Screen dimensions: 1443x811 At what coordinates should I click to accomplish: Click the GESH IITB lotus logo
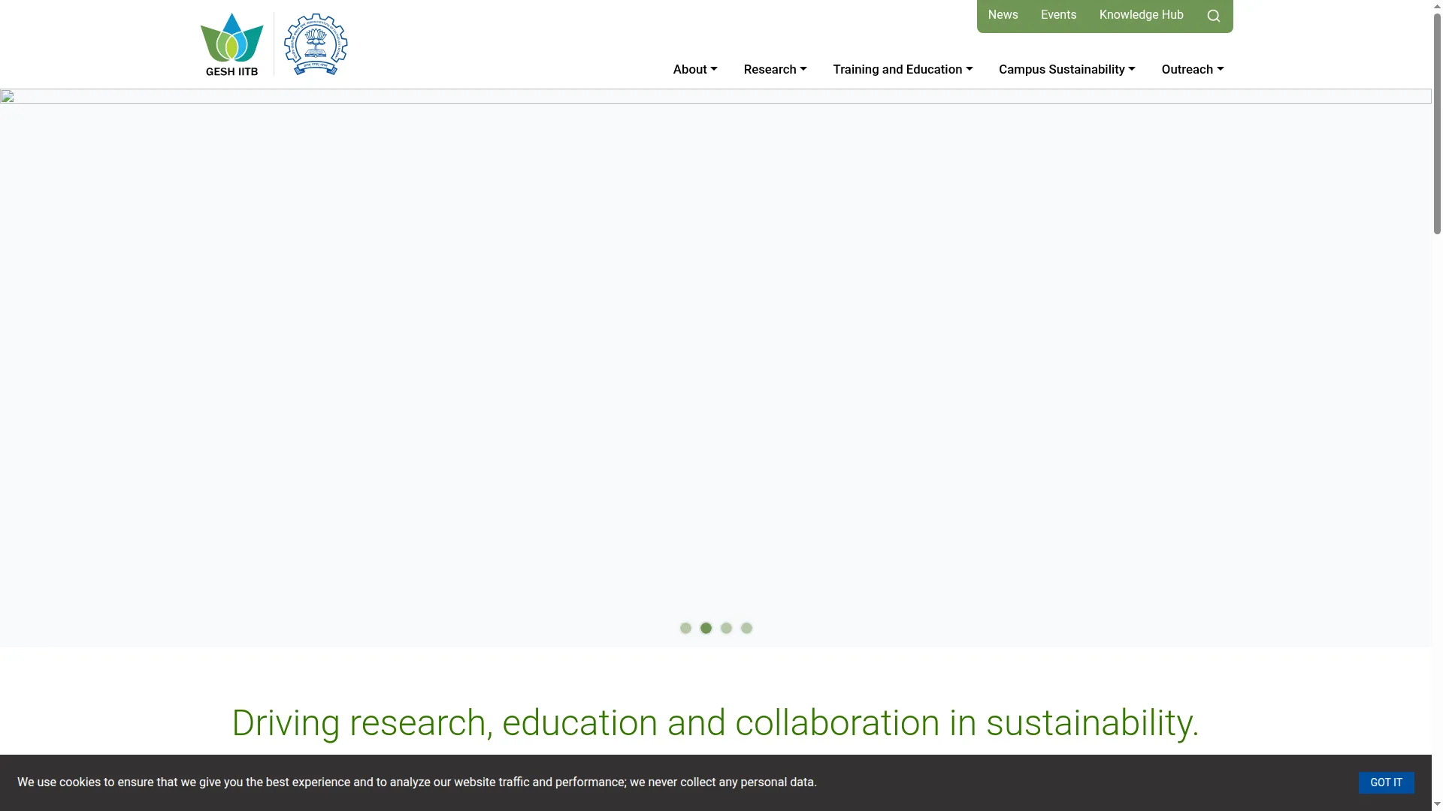click(x=231, y=44)
